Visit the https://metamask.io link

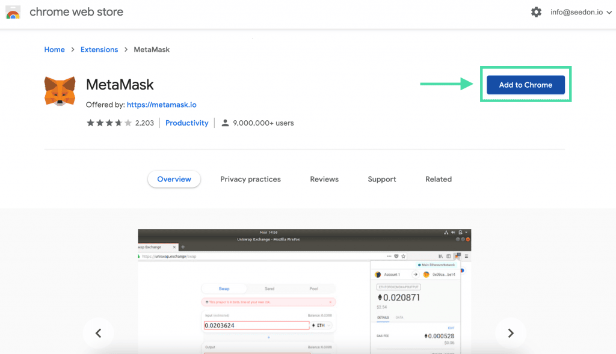[x=161, y=105]
